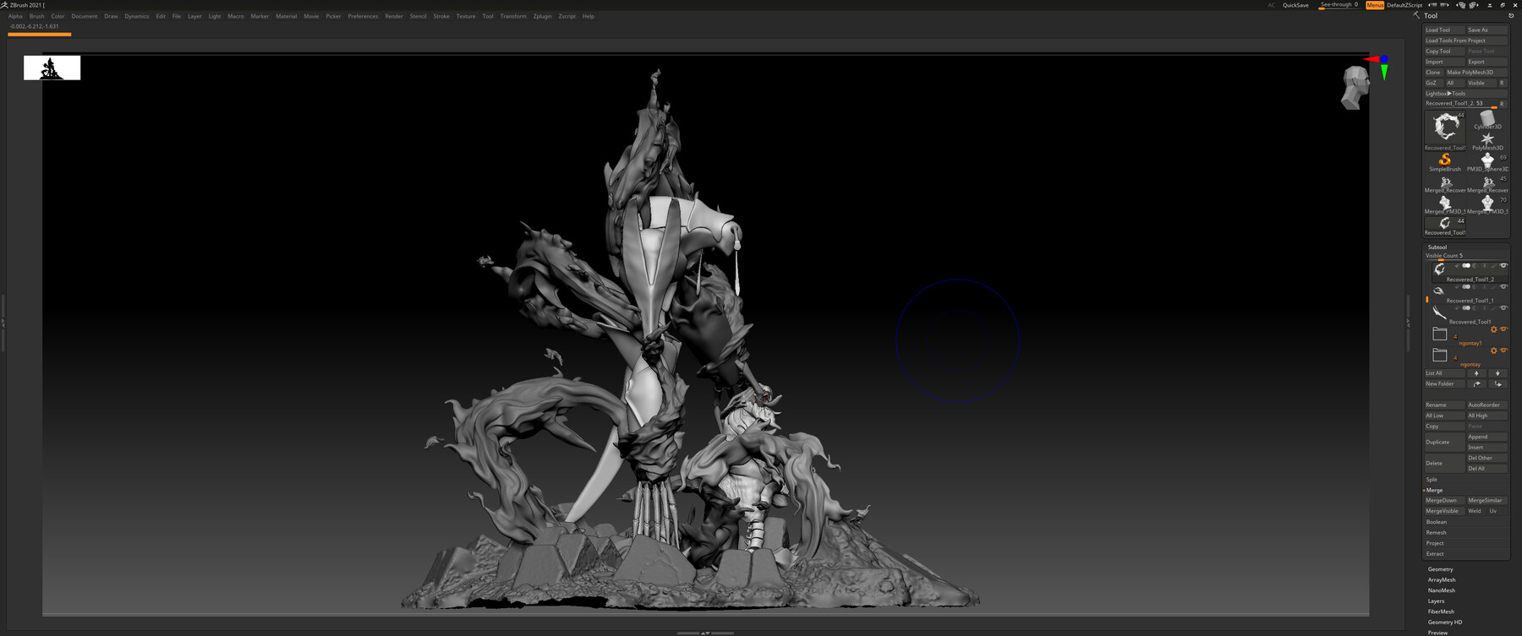Open the Alpha menu
This screenshot has height=636, width=1522.
[x=15, y=16]
